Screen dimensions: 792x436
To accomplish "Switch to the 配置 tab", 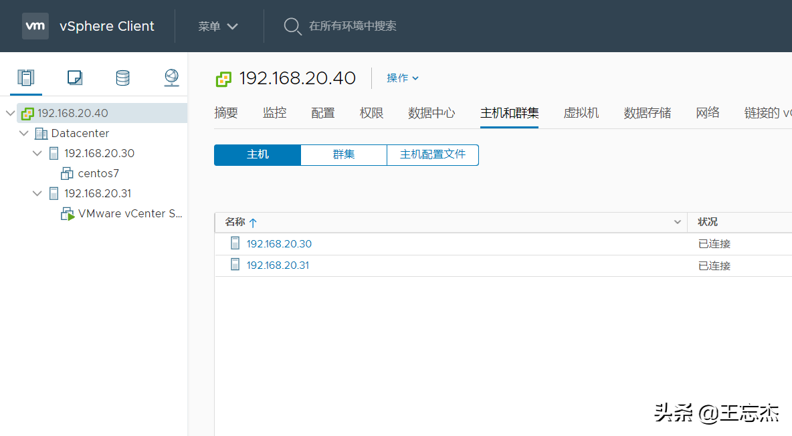I will click(x=323, y=113).
